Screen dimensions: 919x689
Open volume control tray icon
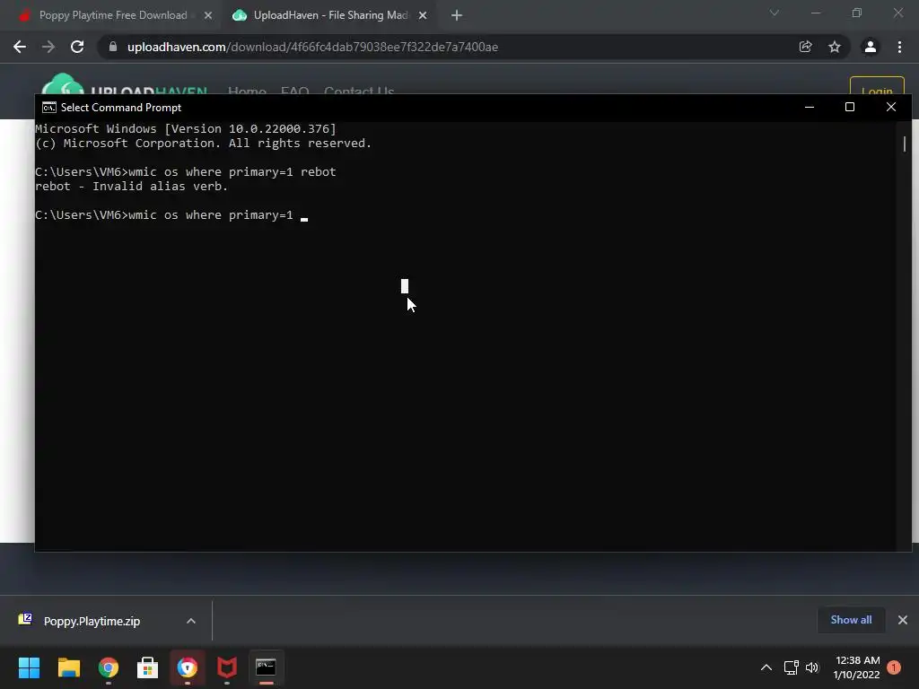point(812,667)
